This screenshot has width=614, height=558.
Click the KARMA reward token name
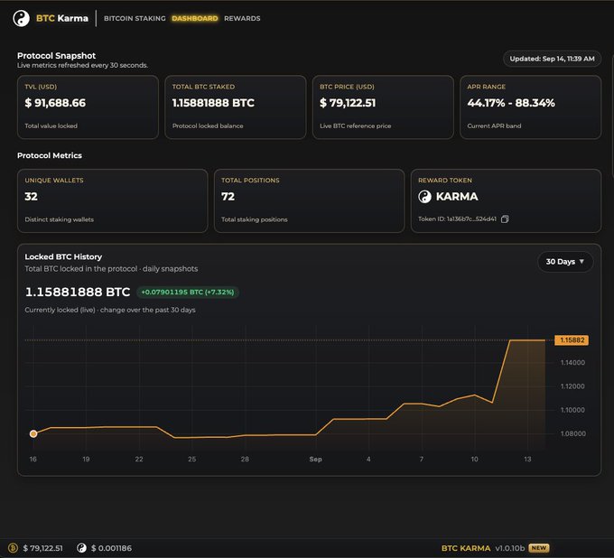(x=457, y=197)
